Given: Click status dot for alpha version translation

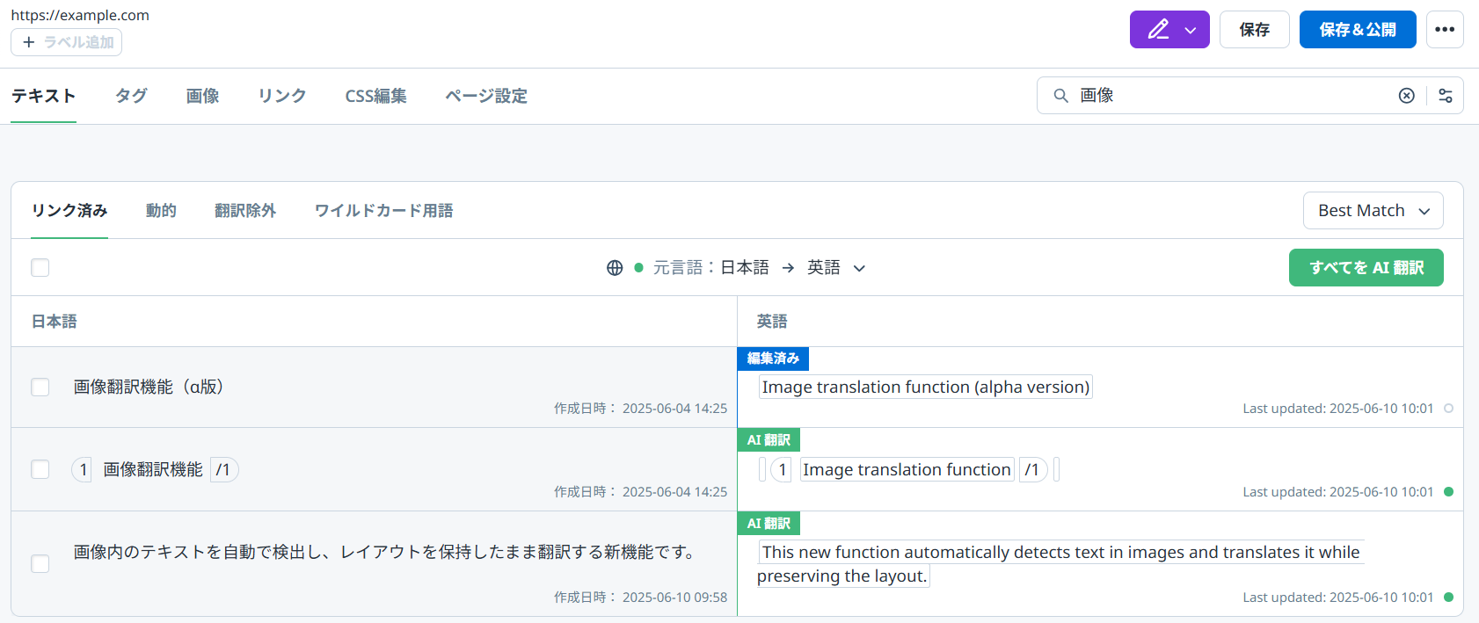Looking at the screenshot, I should [x=1448, y=409].
